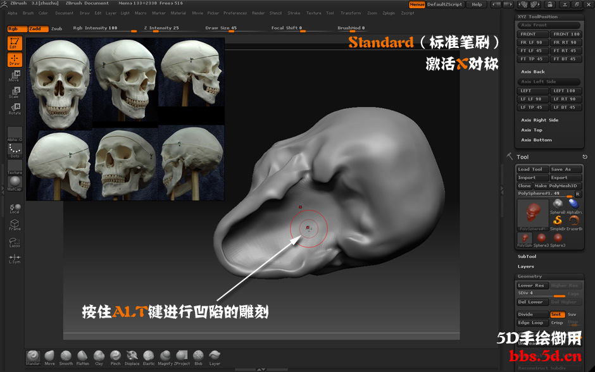Toggle Zadd sculpt mode

(39, 29)
